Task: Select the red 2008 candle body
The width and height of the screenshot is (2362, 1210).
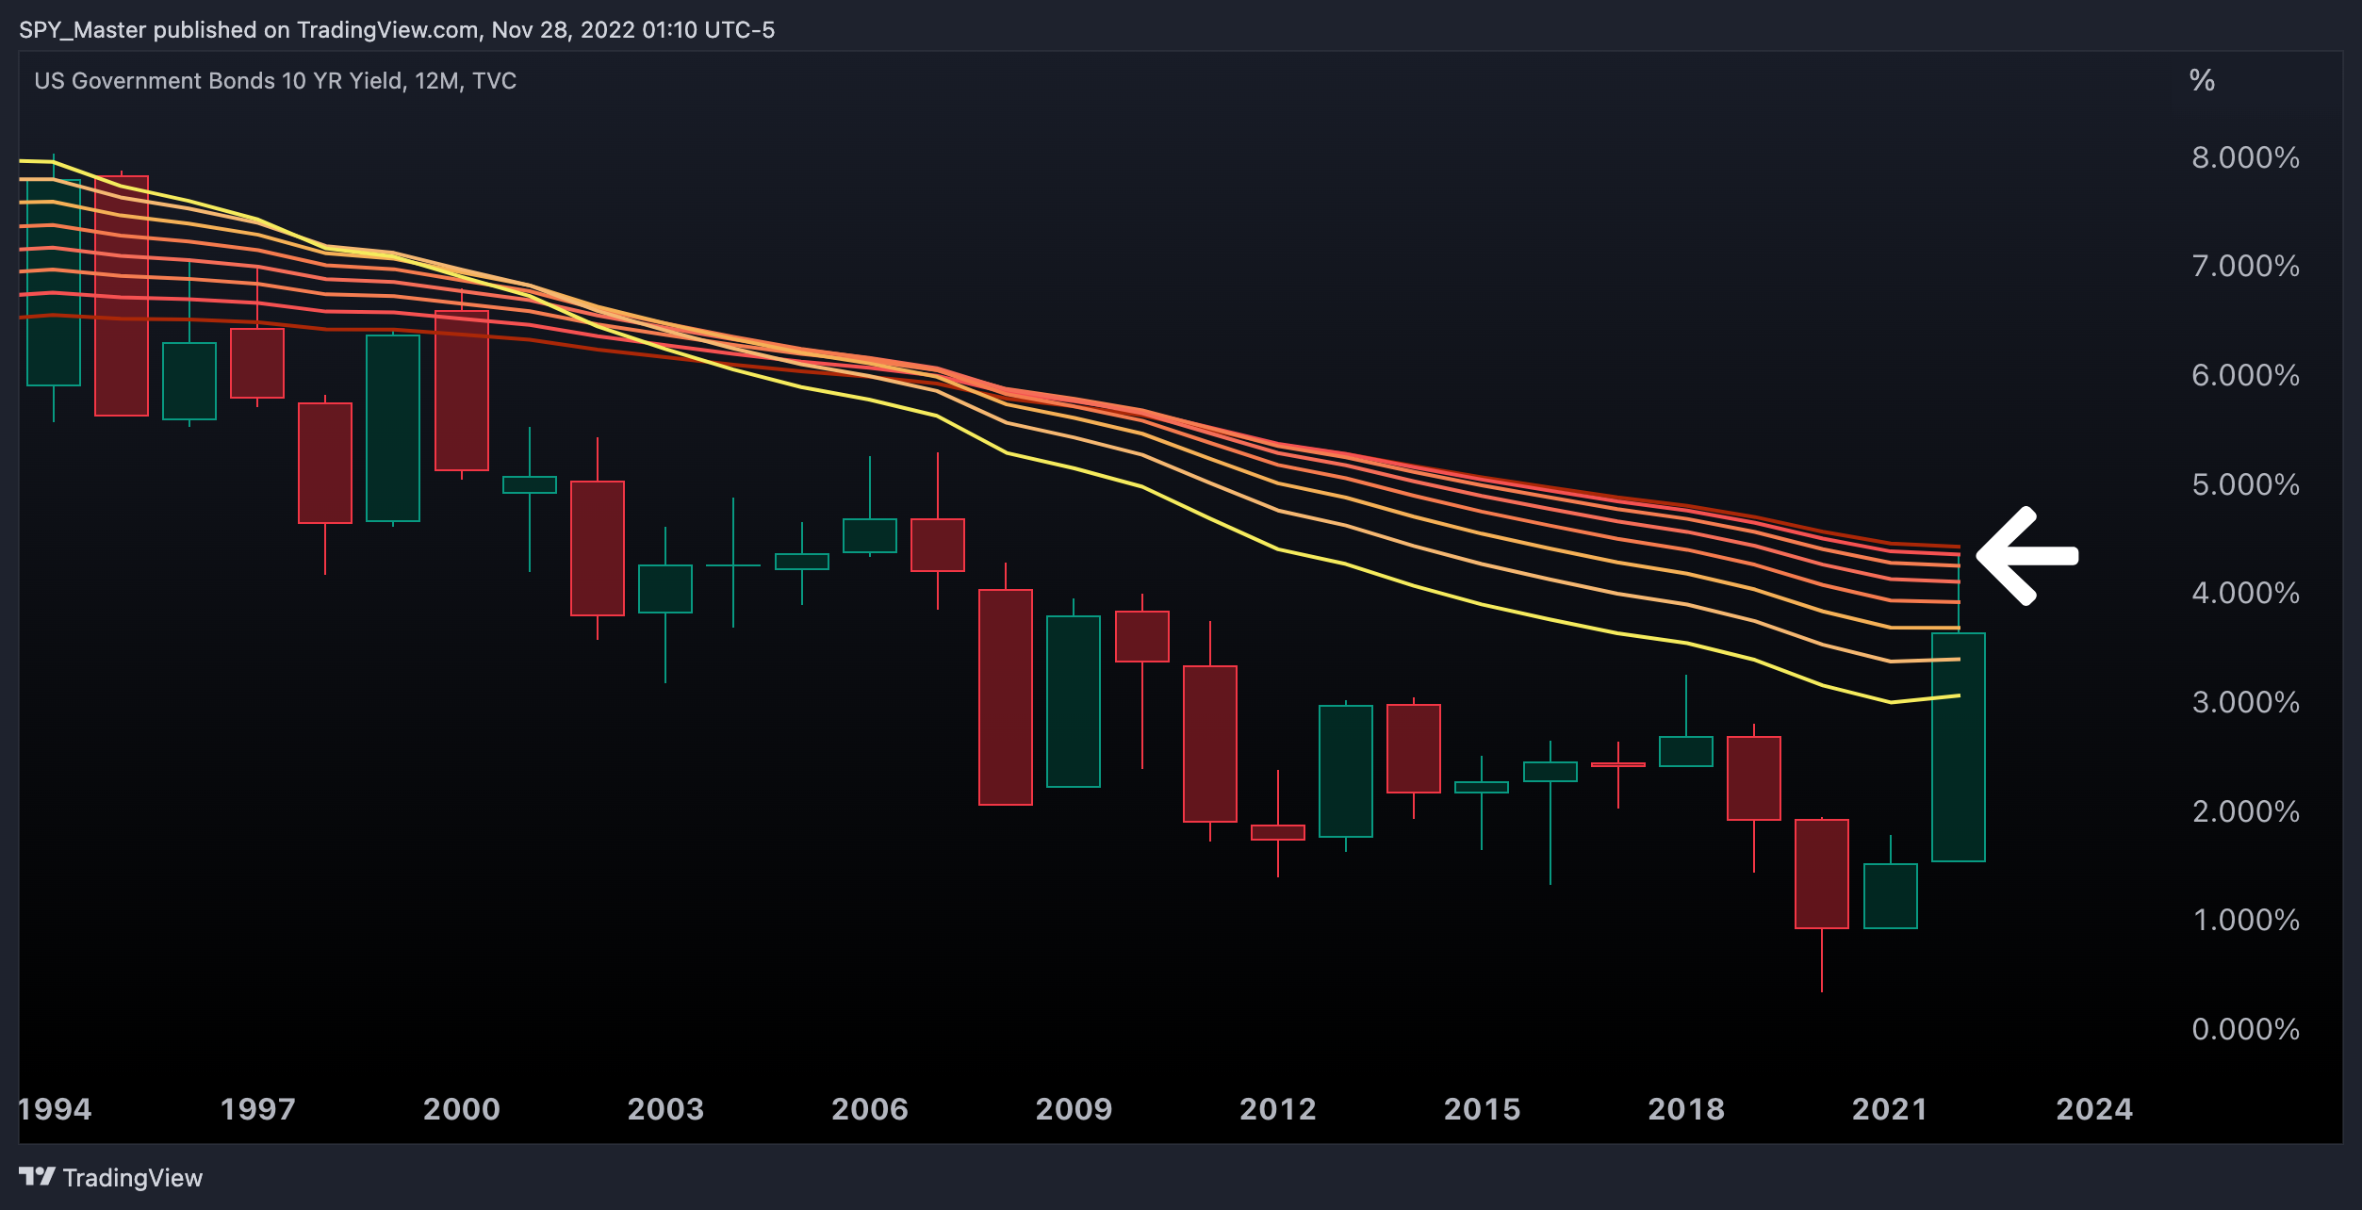Action: [x=1006, y=697]
